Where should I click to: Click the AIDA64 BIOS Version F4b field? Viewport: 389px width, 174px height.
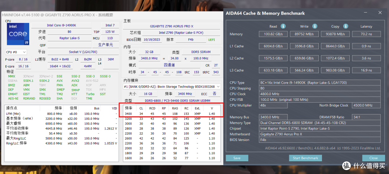pyautogui.click(x=320, y=140)
